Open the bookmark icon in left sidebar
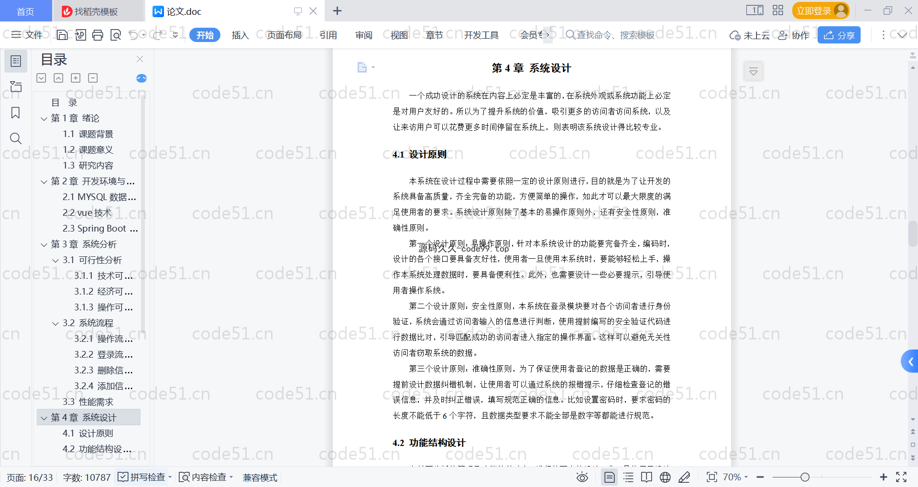The image size is (918, 487). pos(16,113)
